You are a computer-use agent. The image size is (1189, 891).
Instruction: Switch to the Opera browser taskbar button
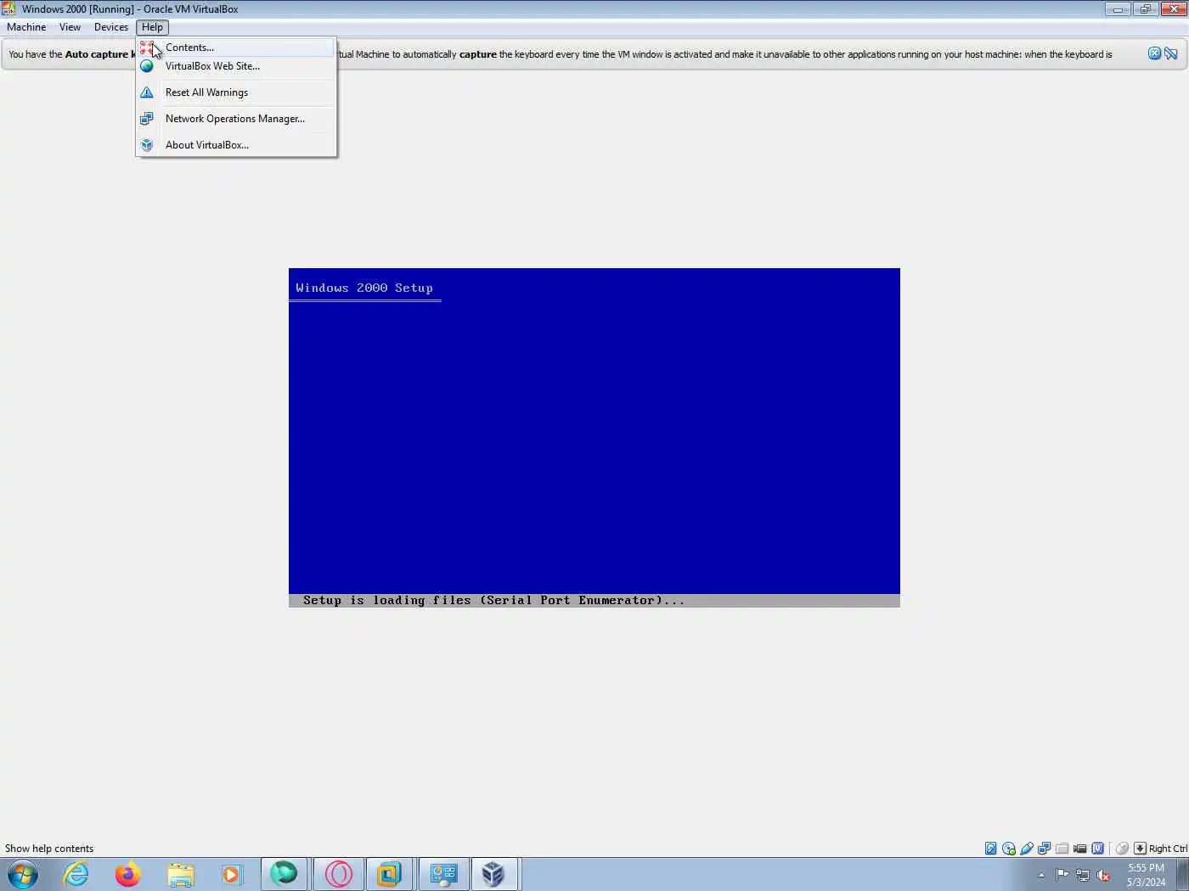[x=338, y=874]
